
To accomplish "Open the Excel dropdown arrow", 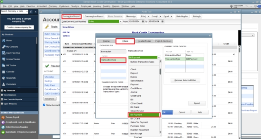I will coord(171,16).
